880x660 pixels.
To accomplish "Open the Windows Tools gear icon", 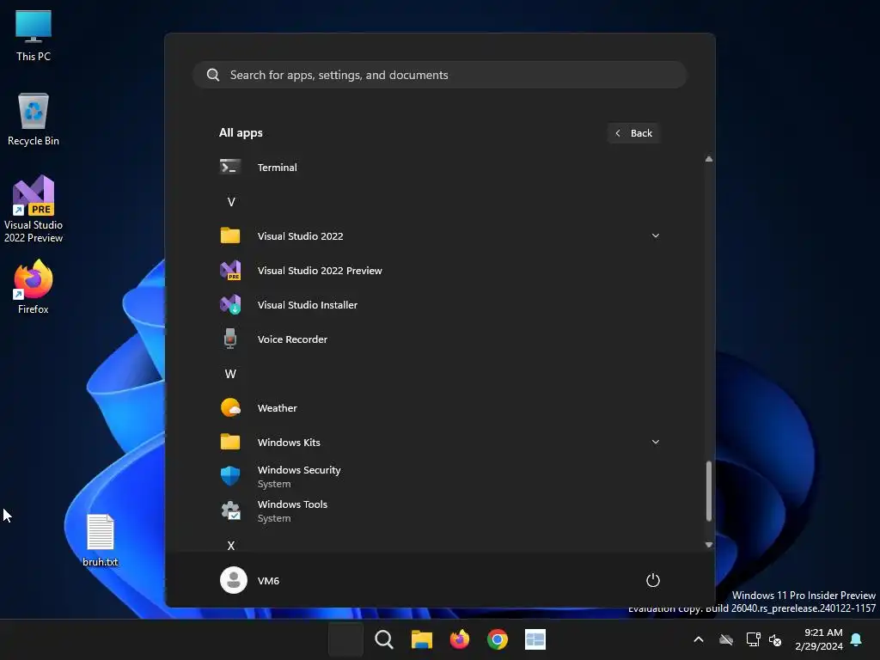I will [x=230, y=510].
